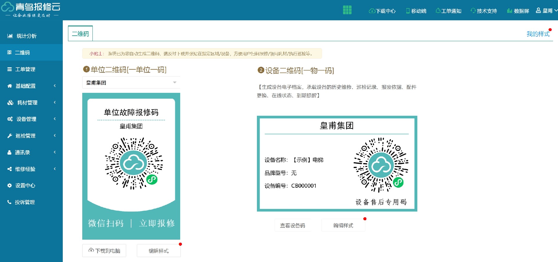Click the 二维码 QR icon in sidebar

(9, 53)
